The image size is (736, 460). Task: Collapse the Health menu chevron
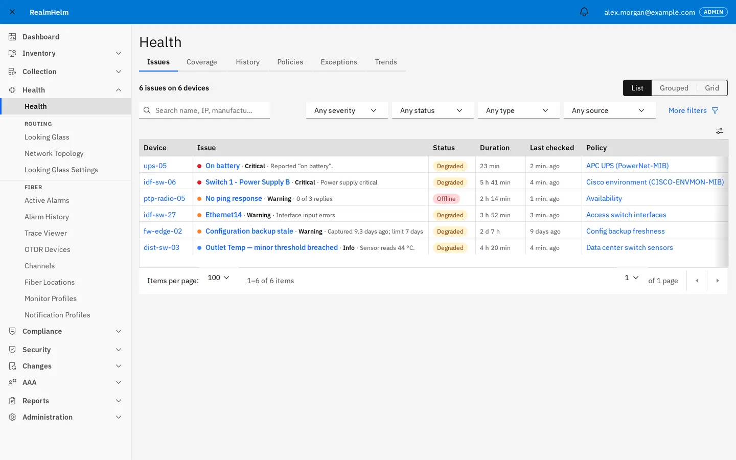pyautogui.click(x=119, y=90)
